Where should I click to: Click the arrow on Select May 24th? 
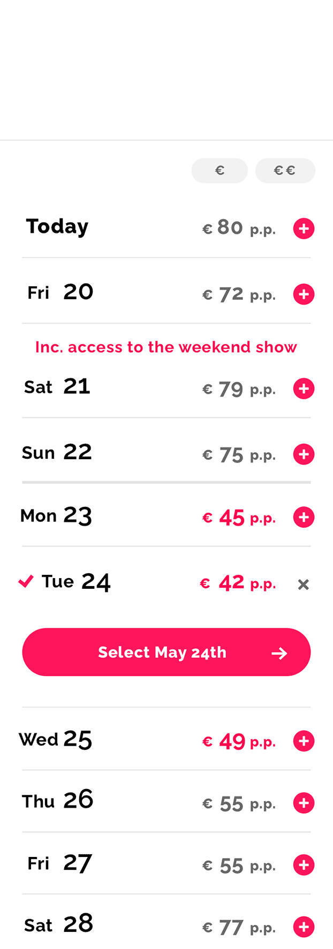[279, 653]
